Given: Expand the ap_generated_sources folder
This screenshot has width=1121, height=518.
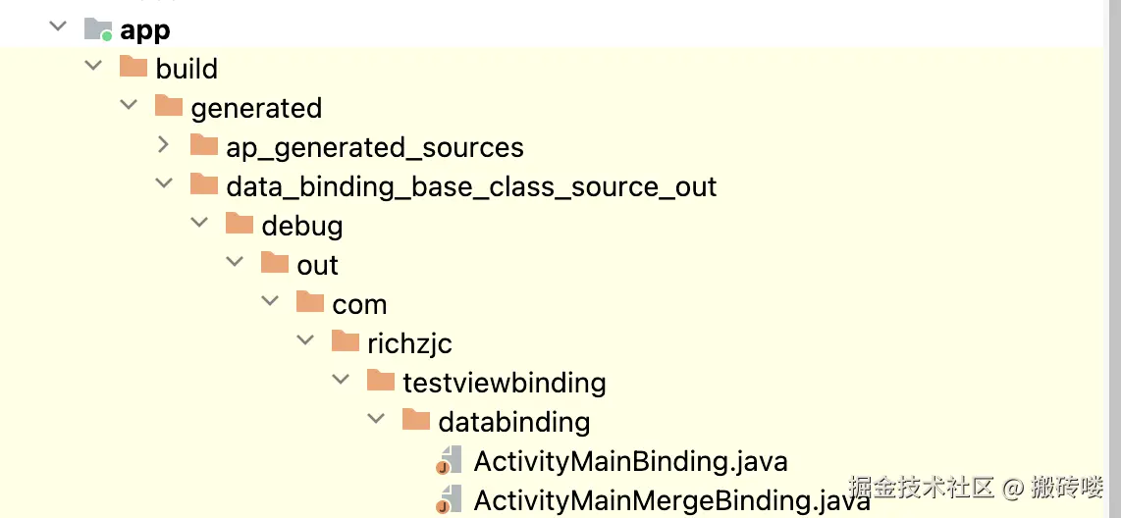Looking at the screenshot, I should (163, 145).
